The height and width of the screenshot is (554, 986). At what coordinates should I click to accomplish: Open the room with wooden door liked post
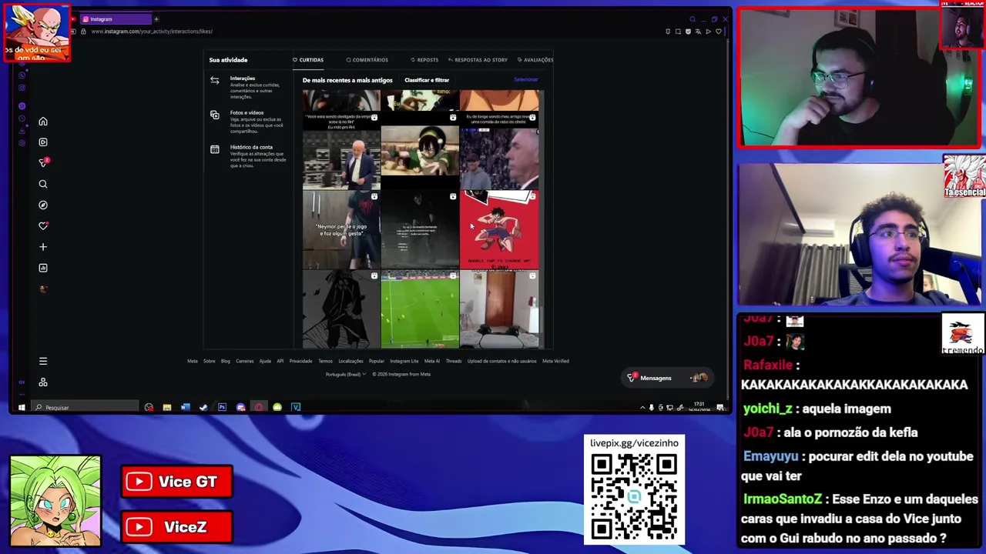[500, 309]
